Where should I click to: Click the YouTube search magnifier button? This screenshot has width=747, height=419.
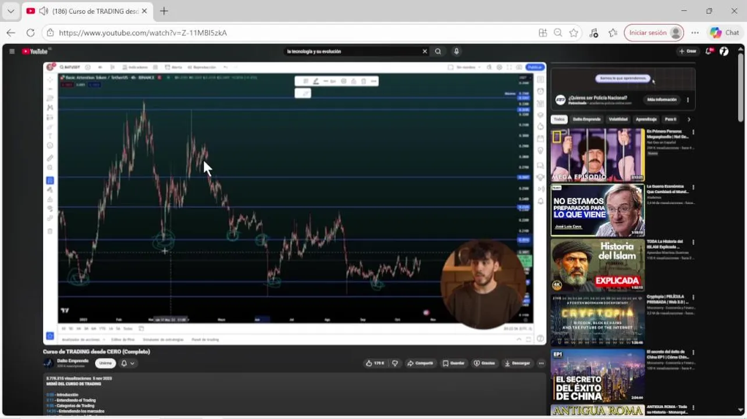(x=438, y=51)
